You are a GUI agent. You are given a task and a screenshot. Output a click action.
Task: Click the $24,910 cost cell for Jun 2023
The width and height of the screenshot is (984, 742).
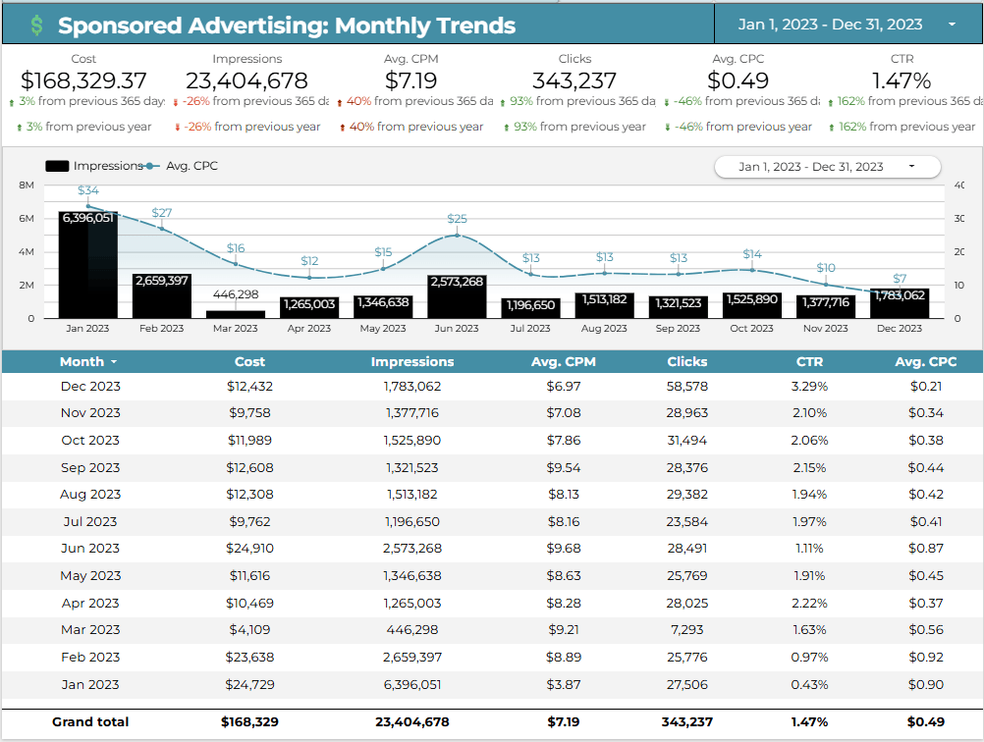pos(249,549)
